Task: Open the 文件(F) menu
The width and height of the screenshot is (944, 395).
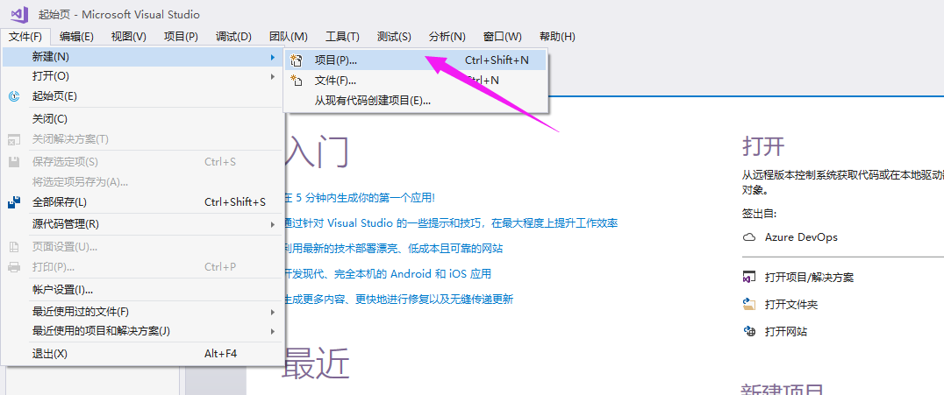Action: (25, 37)
